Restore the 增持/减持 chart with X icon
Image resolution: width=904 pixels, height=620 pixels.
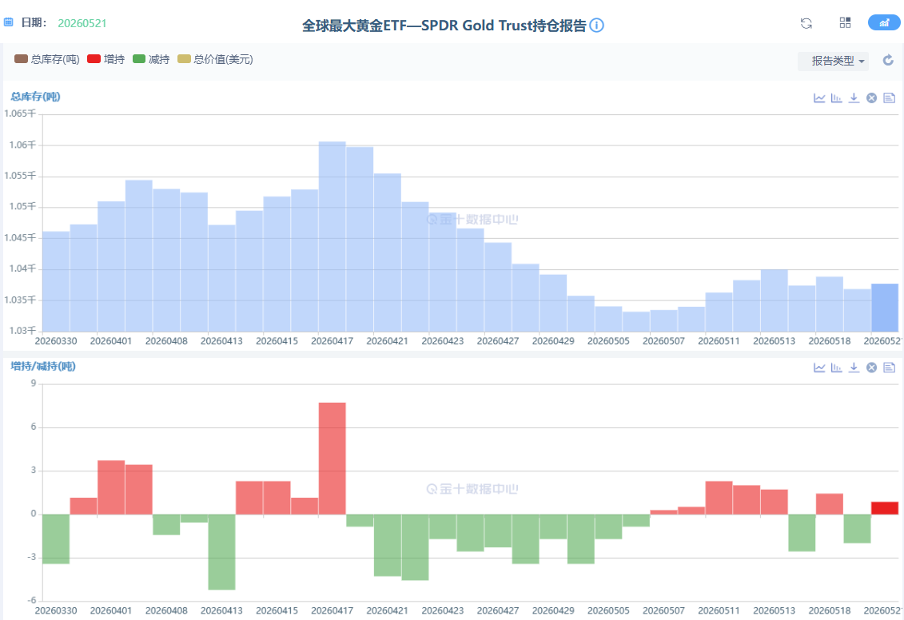[x=872, y=368]
